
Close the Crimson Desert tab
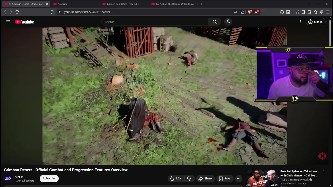tap(47, 4)
